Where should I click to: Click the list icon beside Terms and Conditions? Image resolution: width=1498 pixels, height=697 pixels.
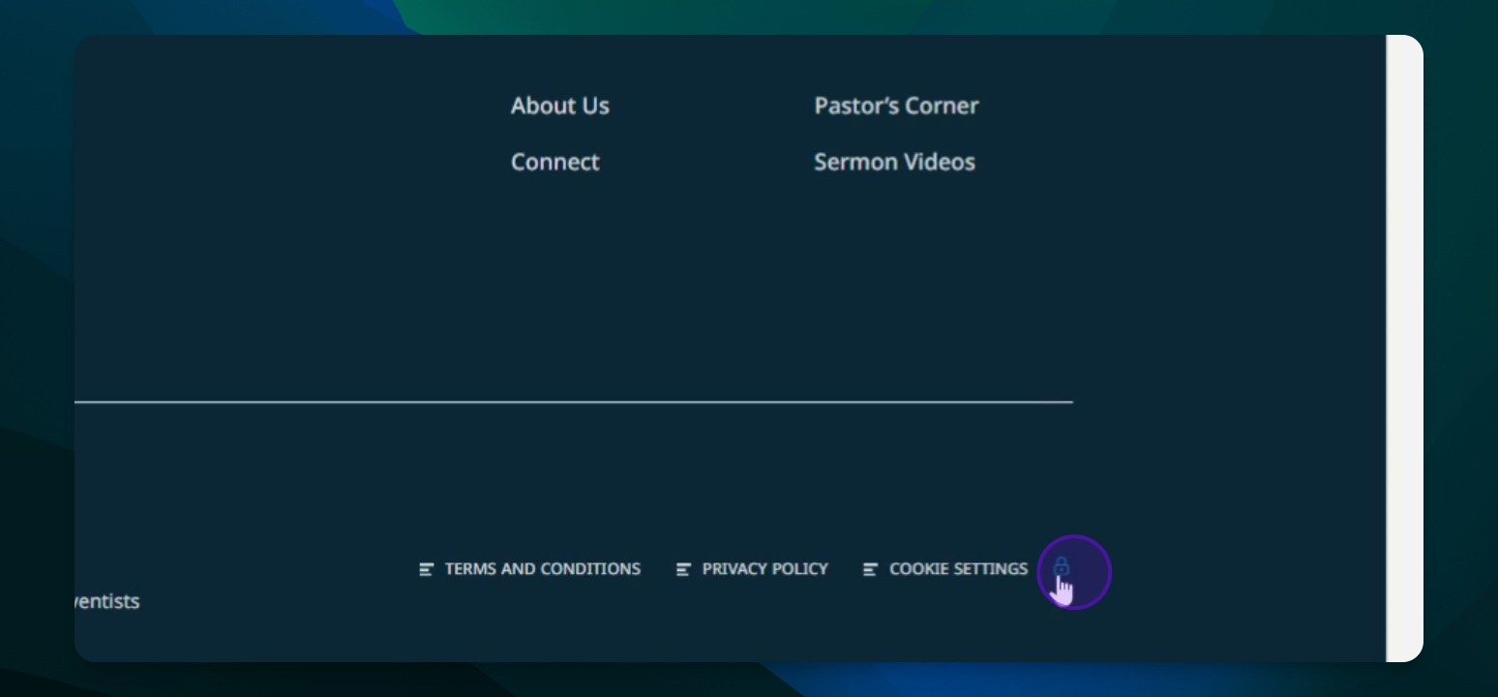pos(425,569)
